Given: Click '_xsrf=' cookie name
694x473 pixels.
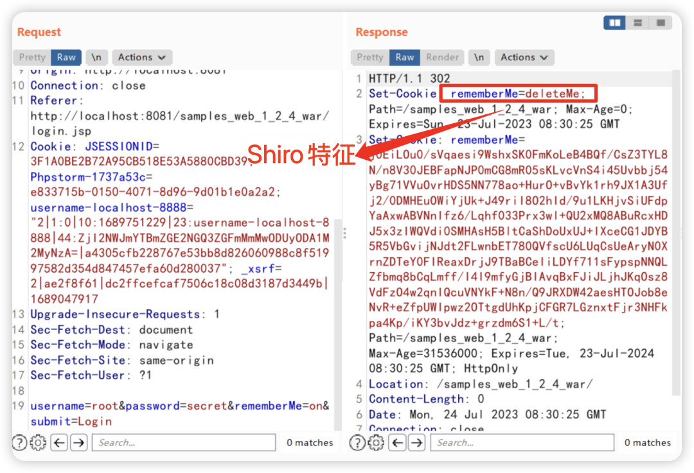Looking at the screenshot, I should (x=262, y=268).
